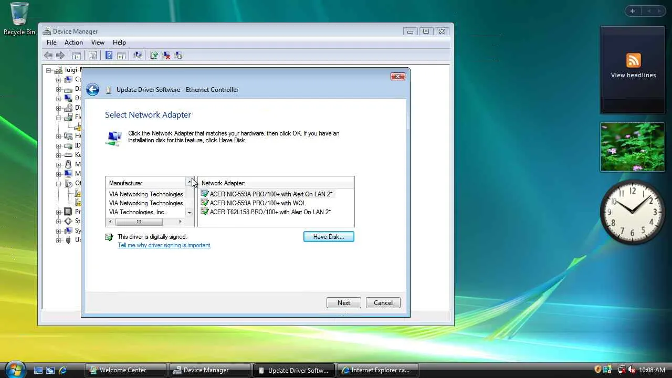This screenshot has width=672, height=378.
Task: Click the Uninstall device toolbar icon
Action: [166, 56]
